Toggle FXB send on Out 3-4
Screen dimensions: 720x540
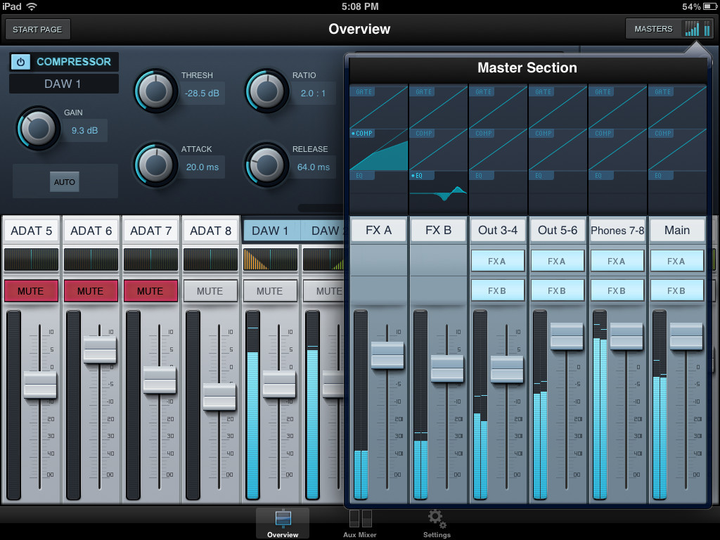tap(497, 290)
